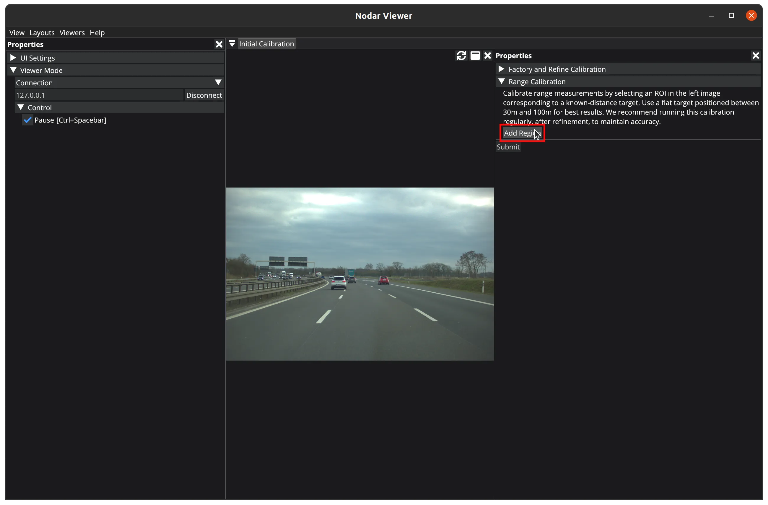Open the Connection dropdown
The image size is (768, 505).
pyautogui.click(x=218, y=83)
